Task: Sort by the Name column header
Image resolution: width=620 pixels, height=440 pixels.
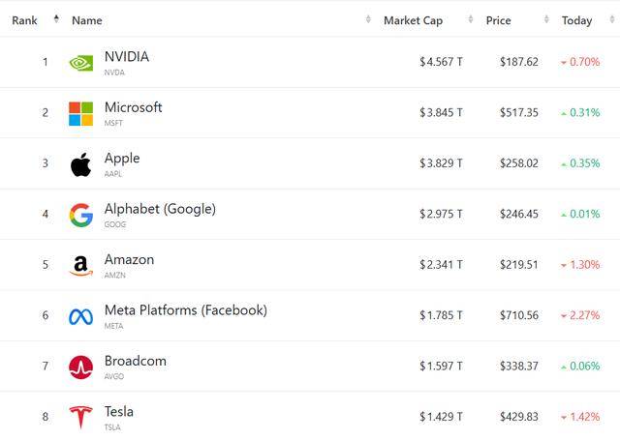Action: pos(87,20)
